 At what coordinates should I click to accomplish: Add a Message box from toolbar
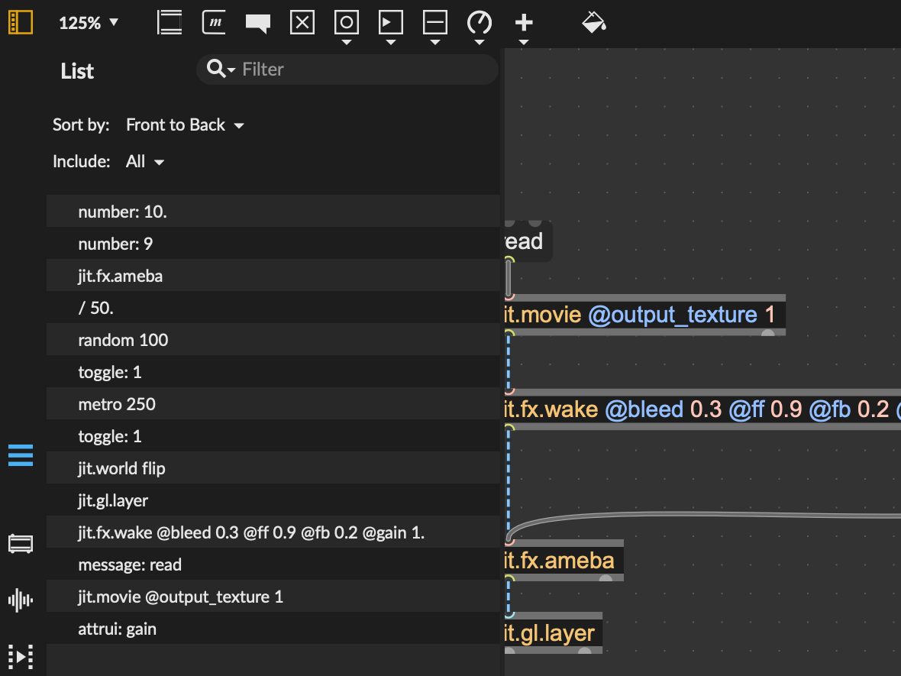[x=214, y=22]
